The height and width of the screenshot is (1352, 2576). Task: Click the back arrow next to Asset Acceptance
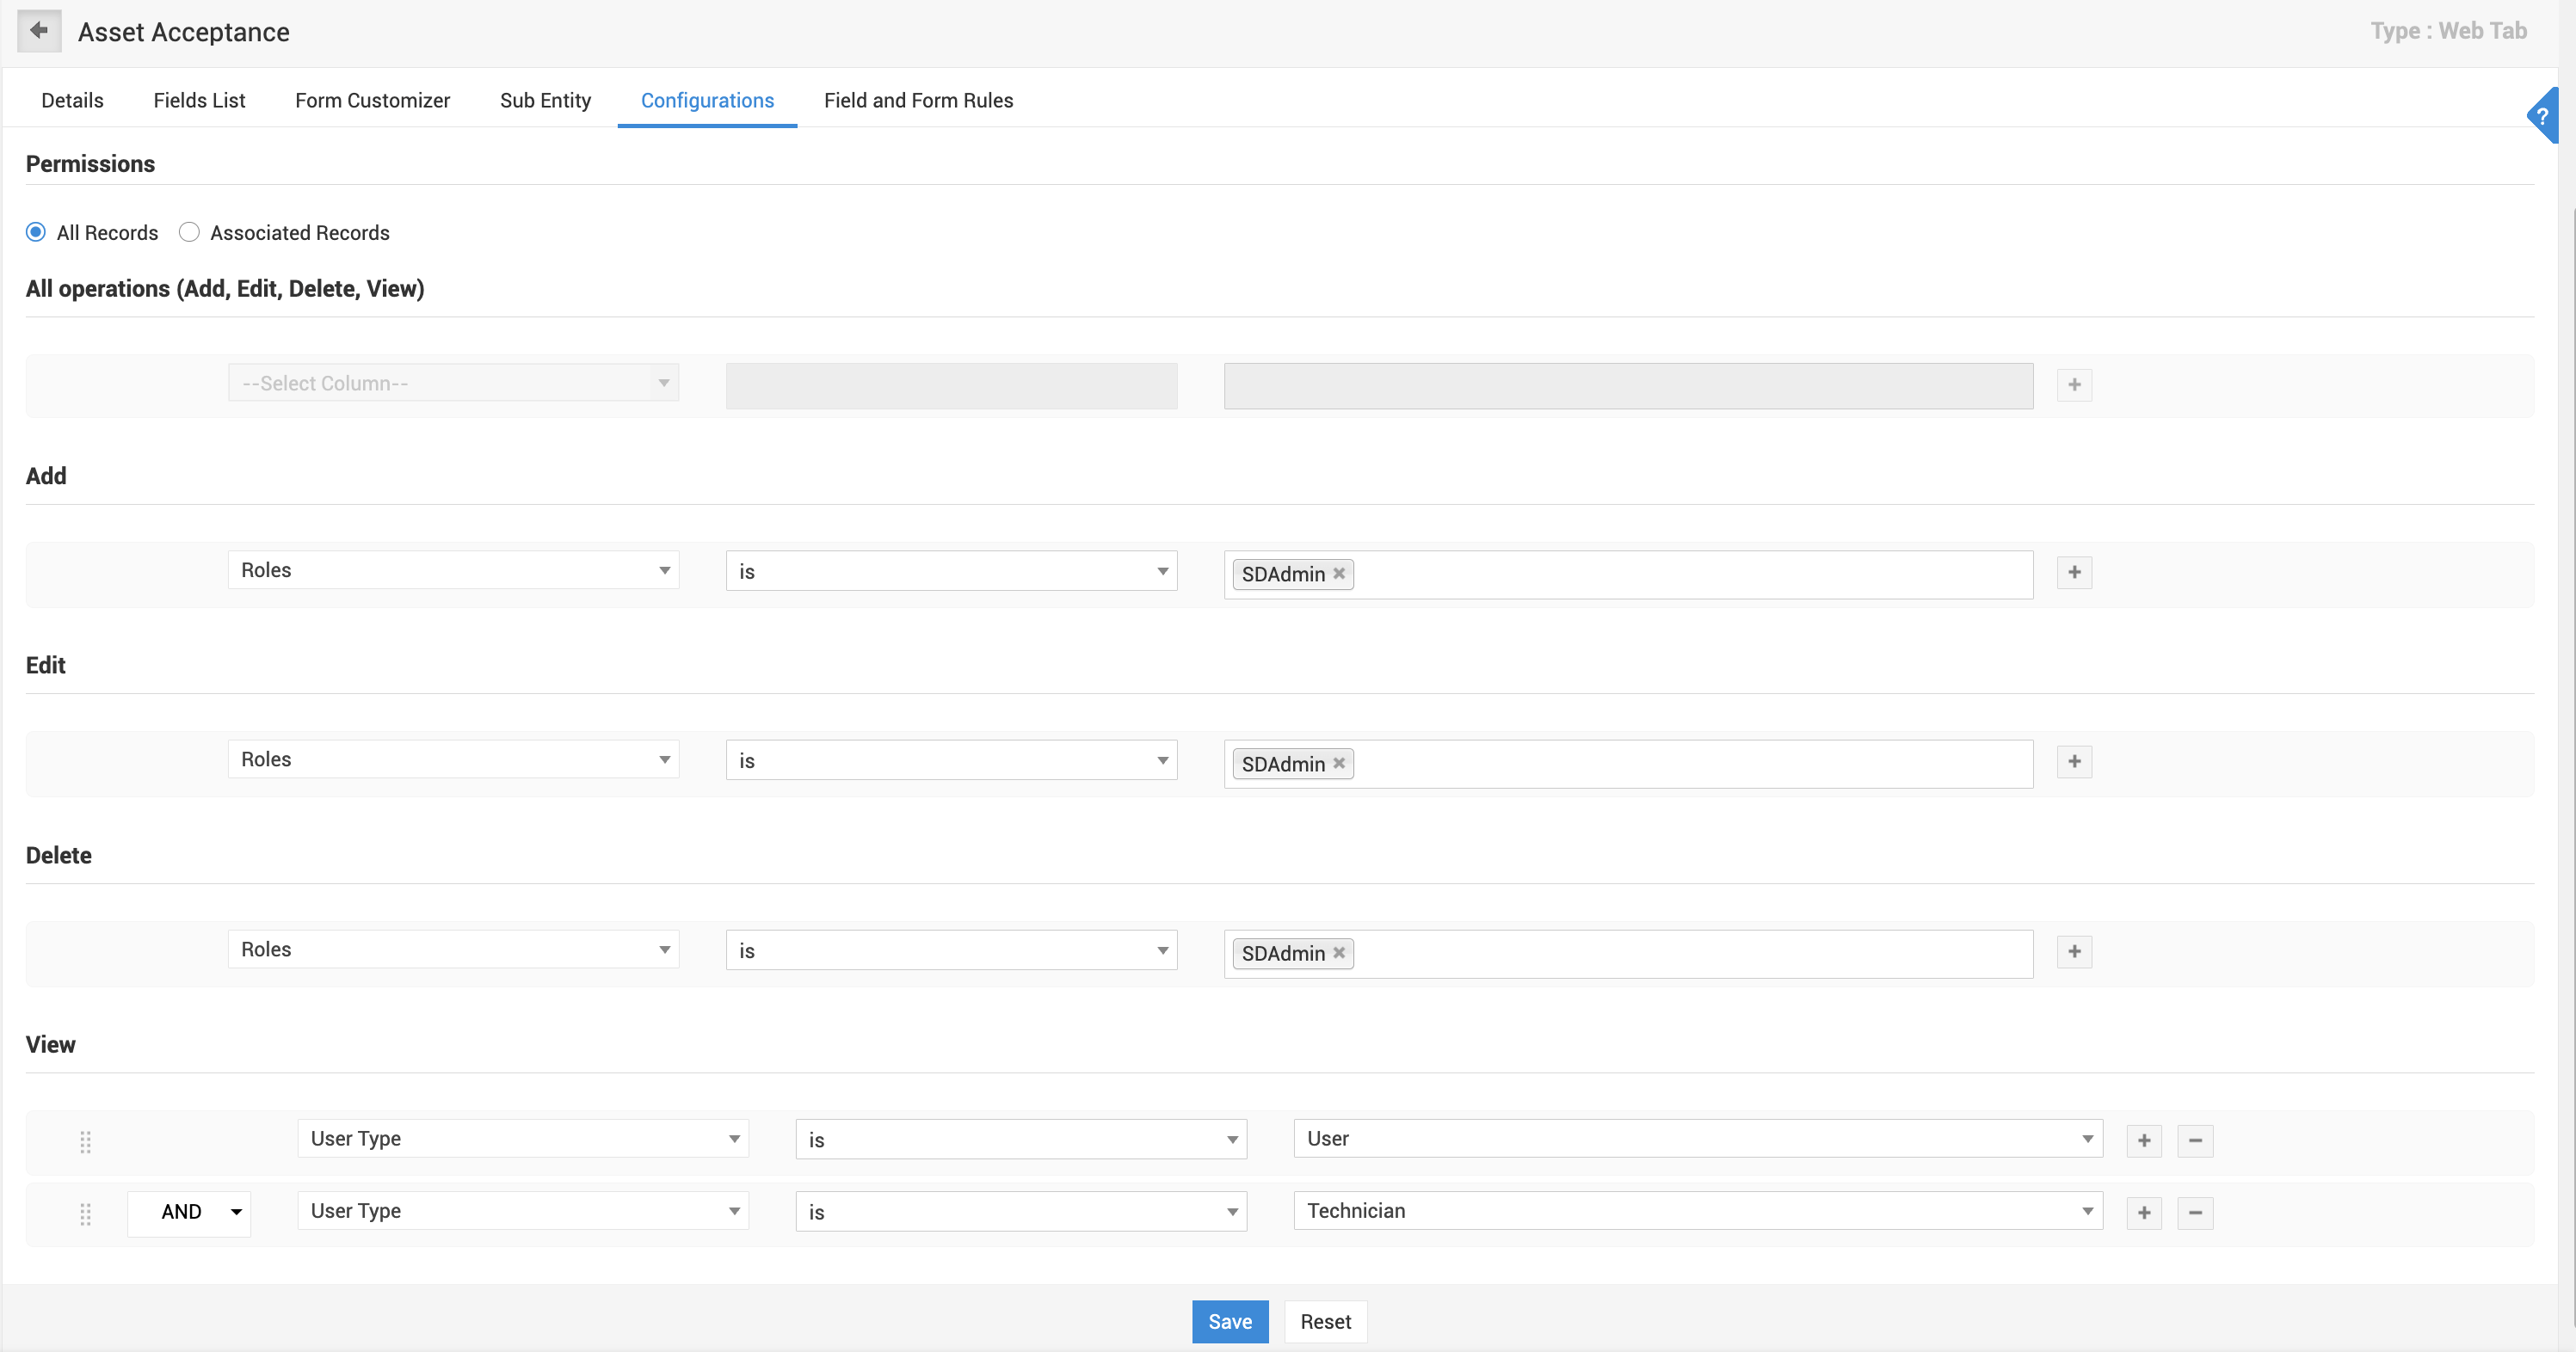pyautogui.click(x=39, y=31)
